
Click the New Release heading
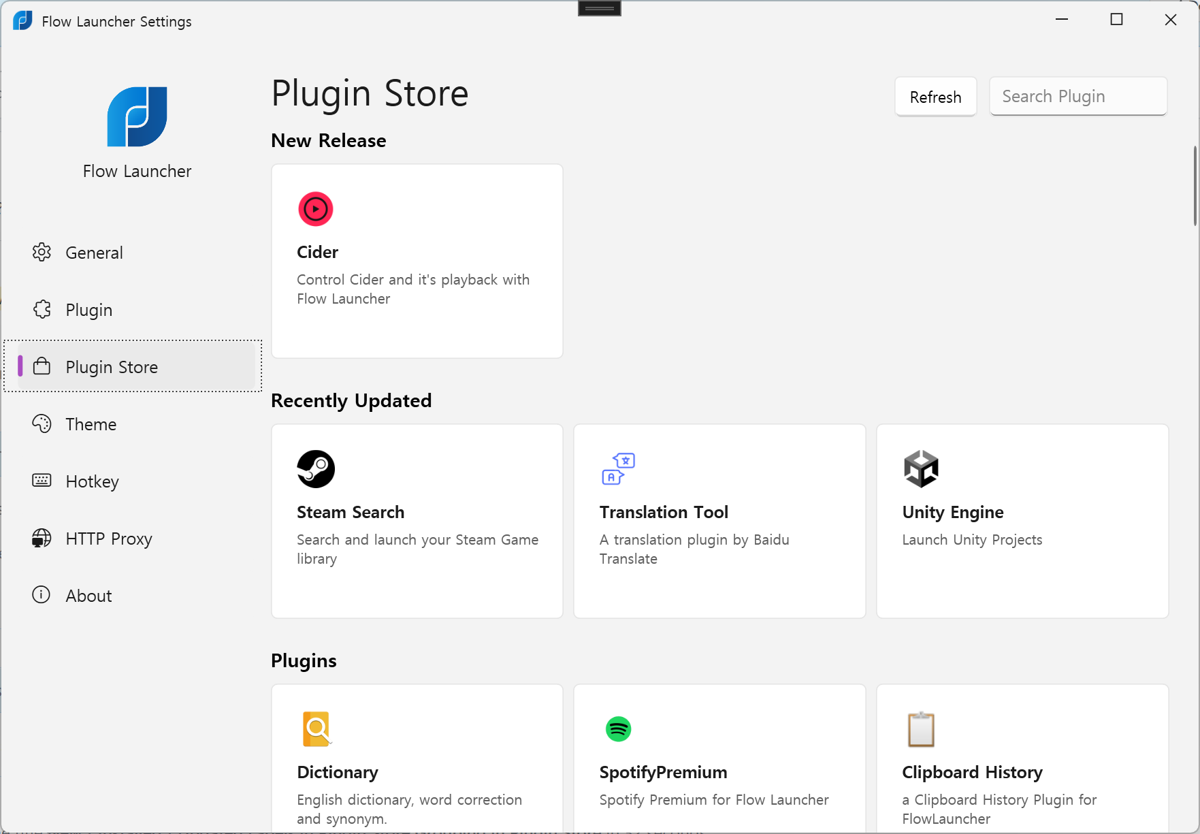pyautogui.click(x=328, y=140)
